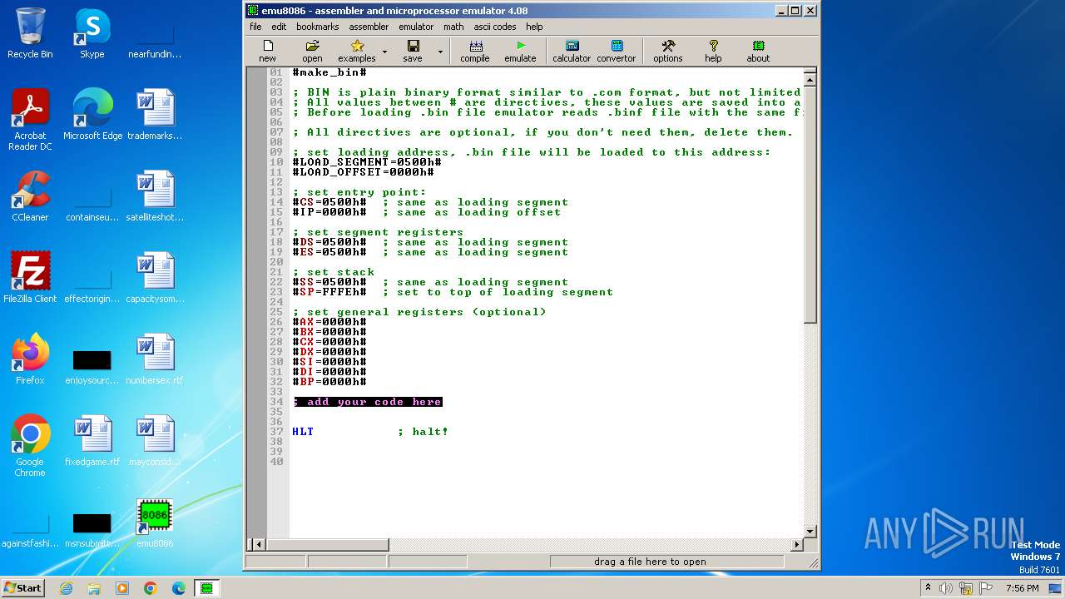Open the emu8086 desktop shortcut
This screenshot has height=599, width=1065.
tap(155, 522)
